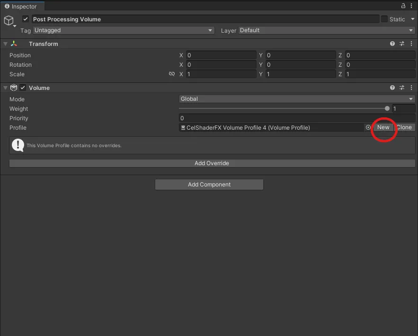Open the Layer dropdown showing Default
Viewport: 418px width, 336px height.
327,30
